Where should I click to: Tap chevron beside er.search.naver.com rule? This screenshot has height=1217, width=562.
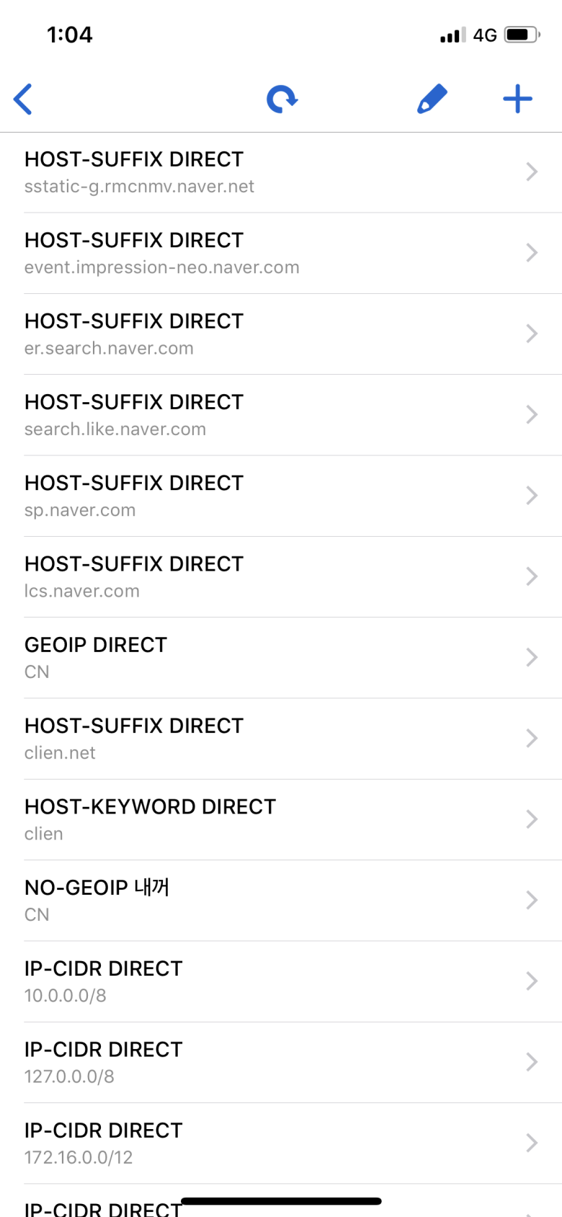pos(532,334)
